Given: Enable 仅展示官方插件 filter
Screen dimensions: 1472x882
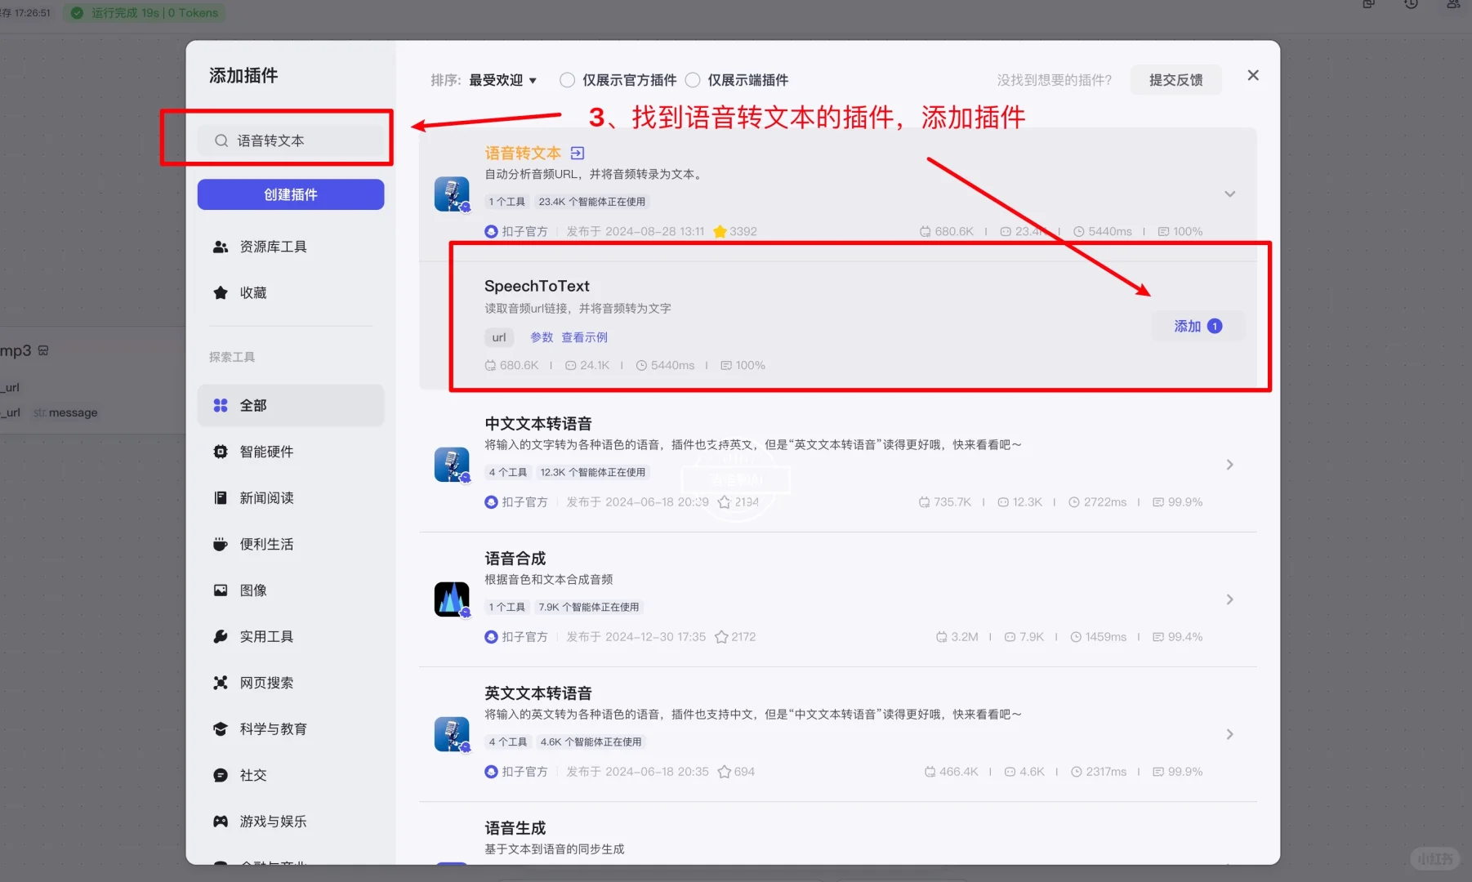Looking at the screenshot, I should 567,79.
